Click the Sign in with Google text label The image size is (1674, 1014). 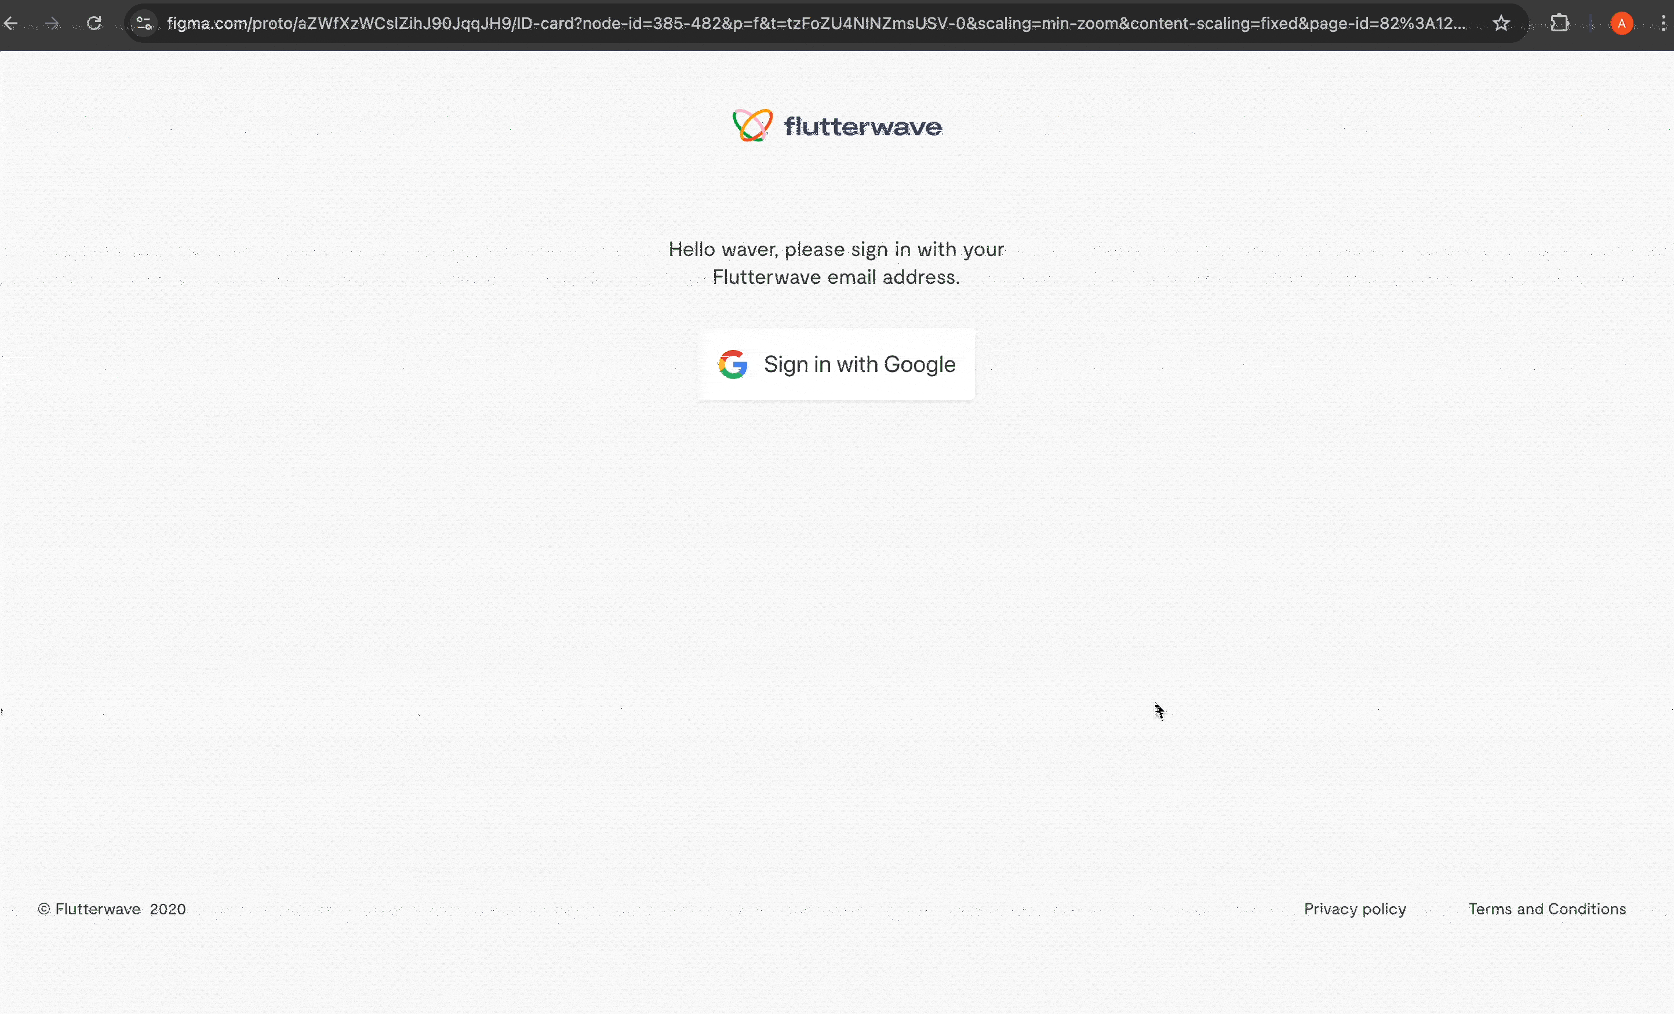(x=860, y=364)
